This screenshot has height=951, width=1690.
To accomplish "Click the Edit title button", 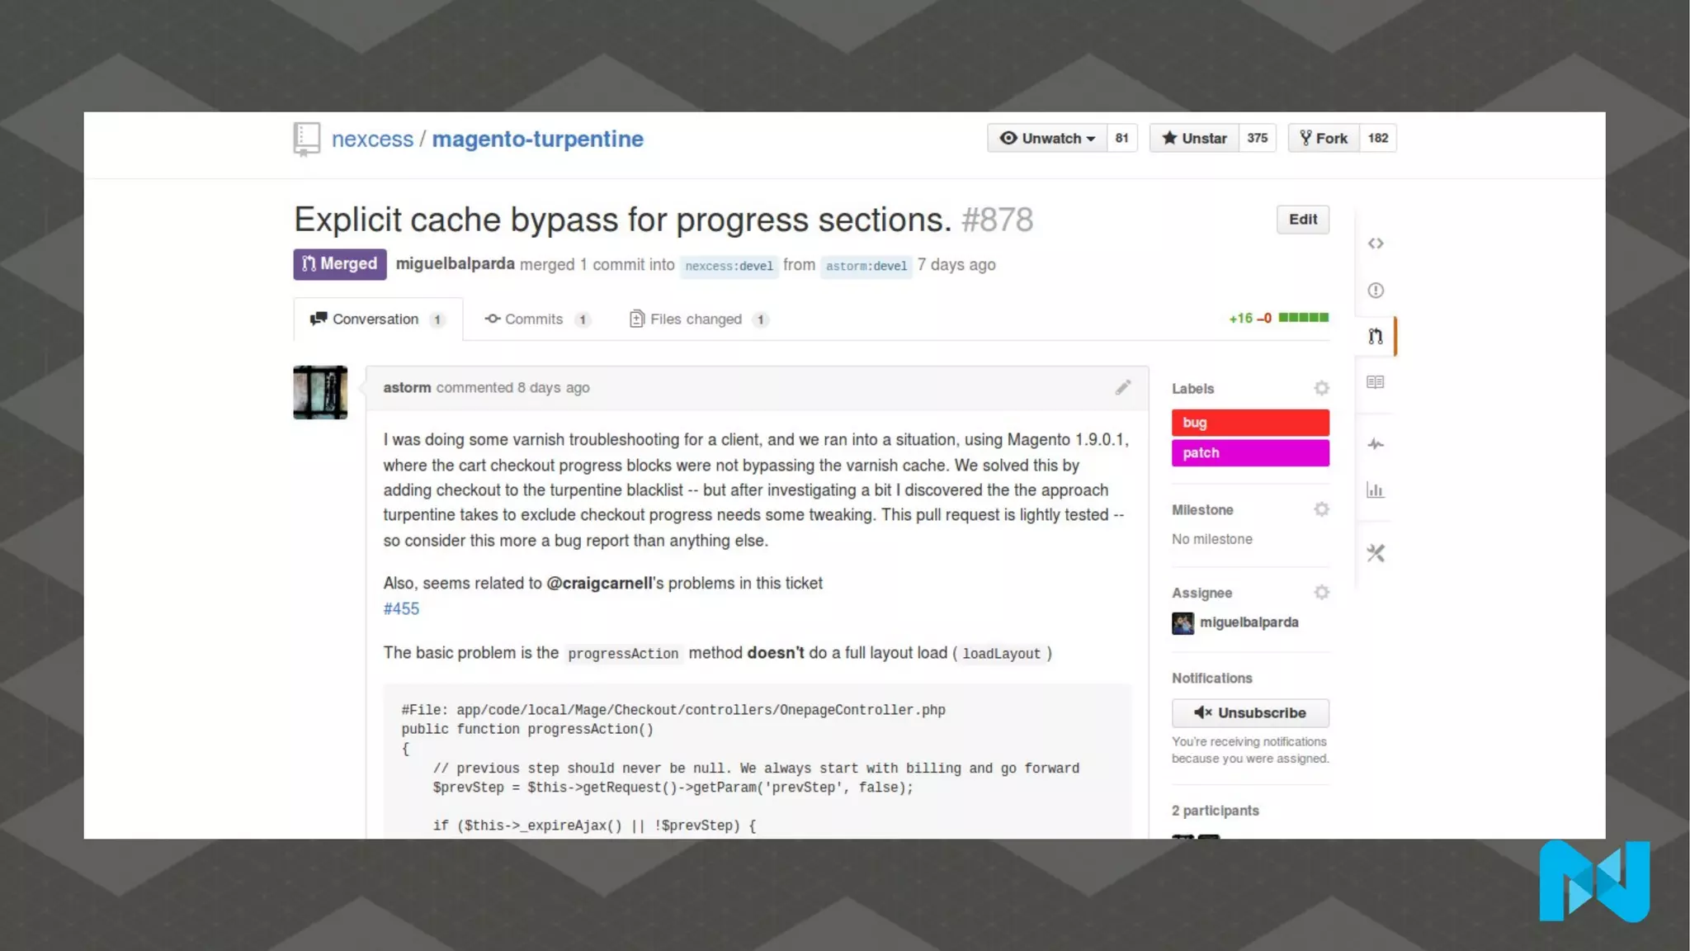I will [1302, 220].
